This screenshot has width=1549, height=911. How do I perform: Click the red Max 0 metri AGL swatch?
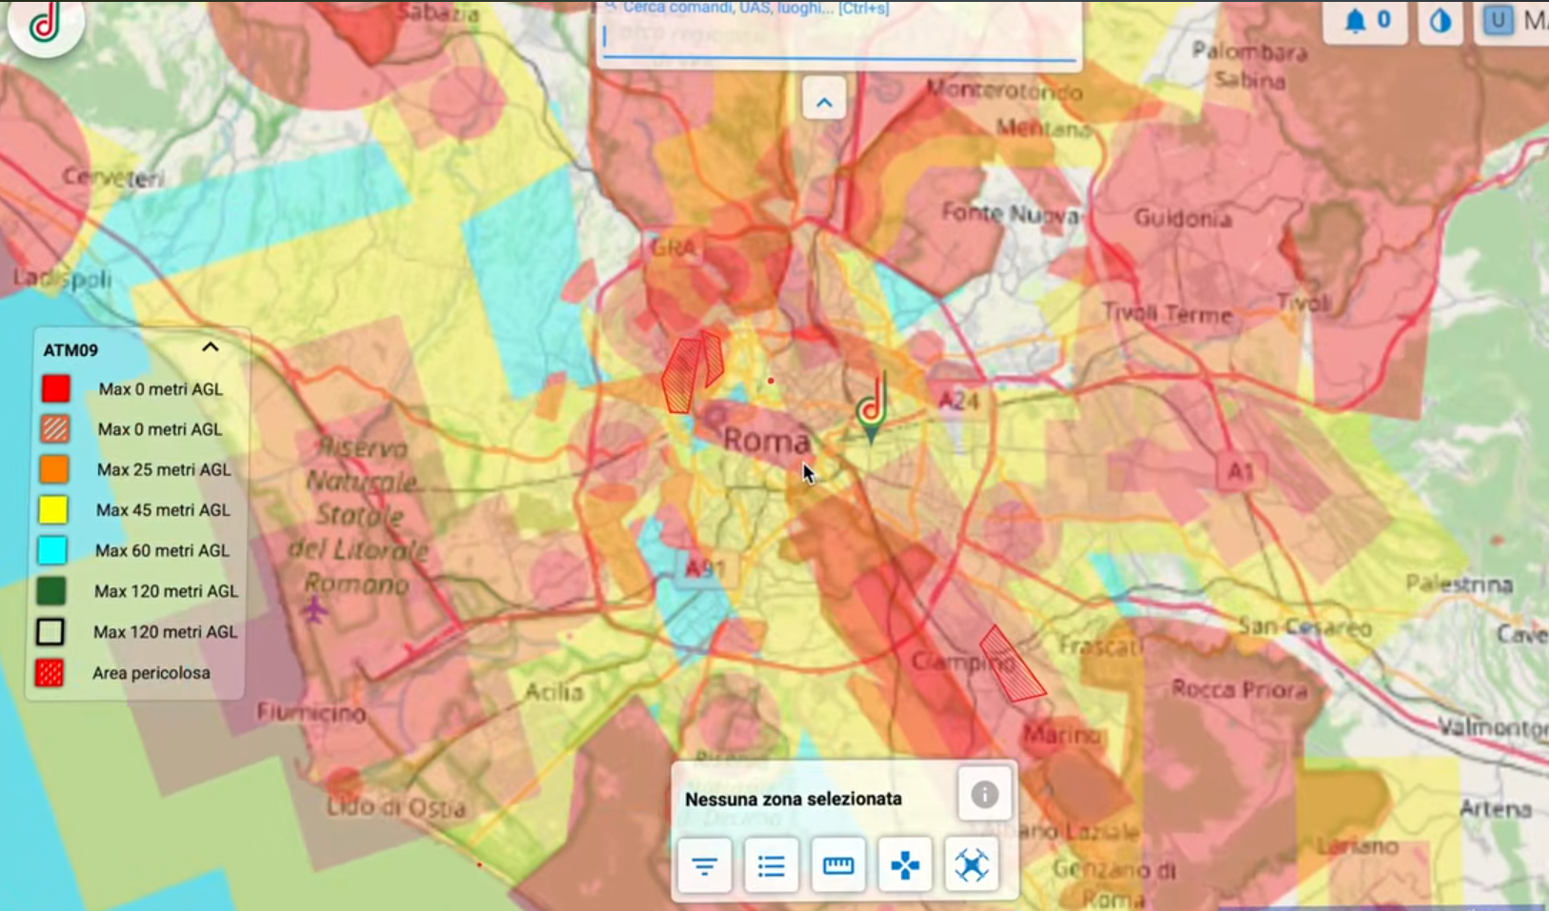pos(55,388)
